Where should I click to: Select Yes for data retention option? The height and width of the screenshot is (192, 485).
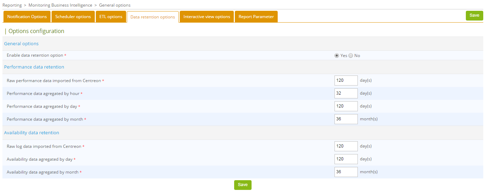[337, 56]
